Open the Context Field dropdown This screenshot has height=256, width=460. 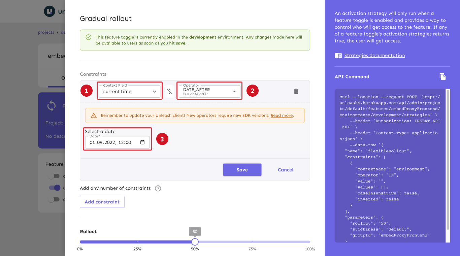pyautogui.click(x=129, y=91)
